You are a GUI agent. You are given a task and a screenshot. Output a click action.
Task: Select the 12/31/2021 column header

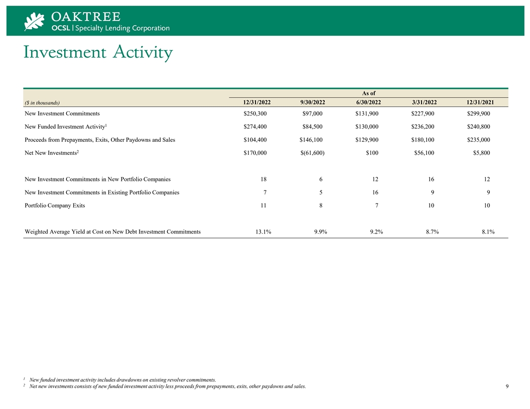tap(480, 102)
